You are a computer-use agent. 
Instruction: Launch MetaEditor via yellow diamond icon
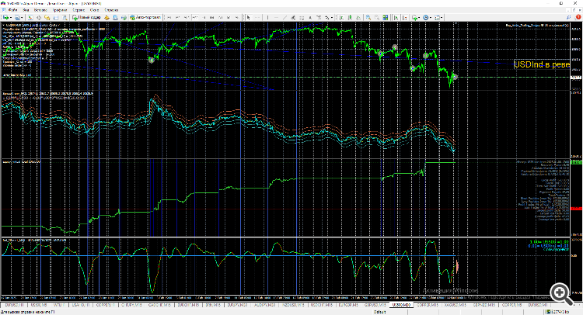click(106, 17)
